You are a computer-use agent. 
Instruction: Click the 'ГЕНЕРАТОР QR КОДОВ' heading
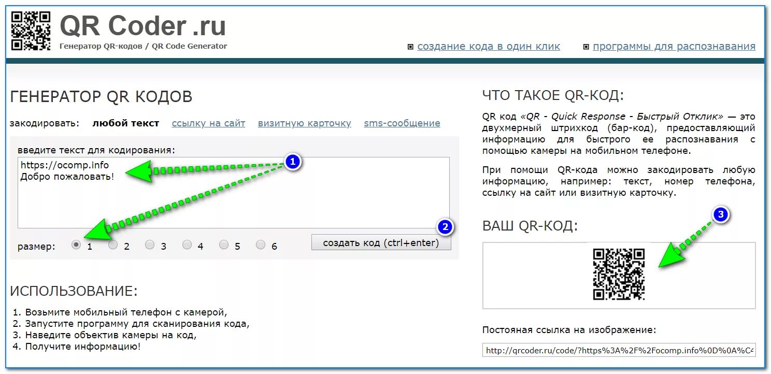pos(101,96)
